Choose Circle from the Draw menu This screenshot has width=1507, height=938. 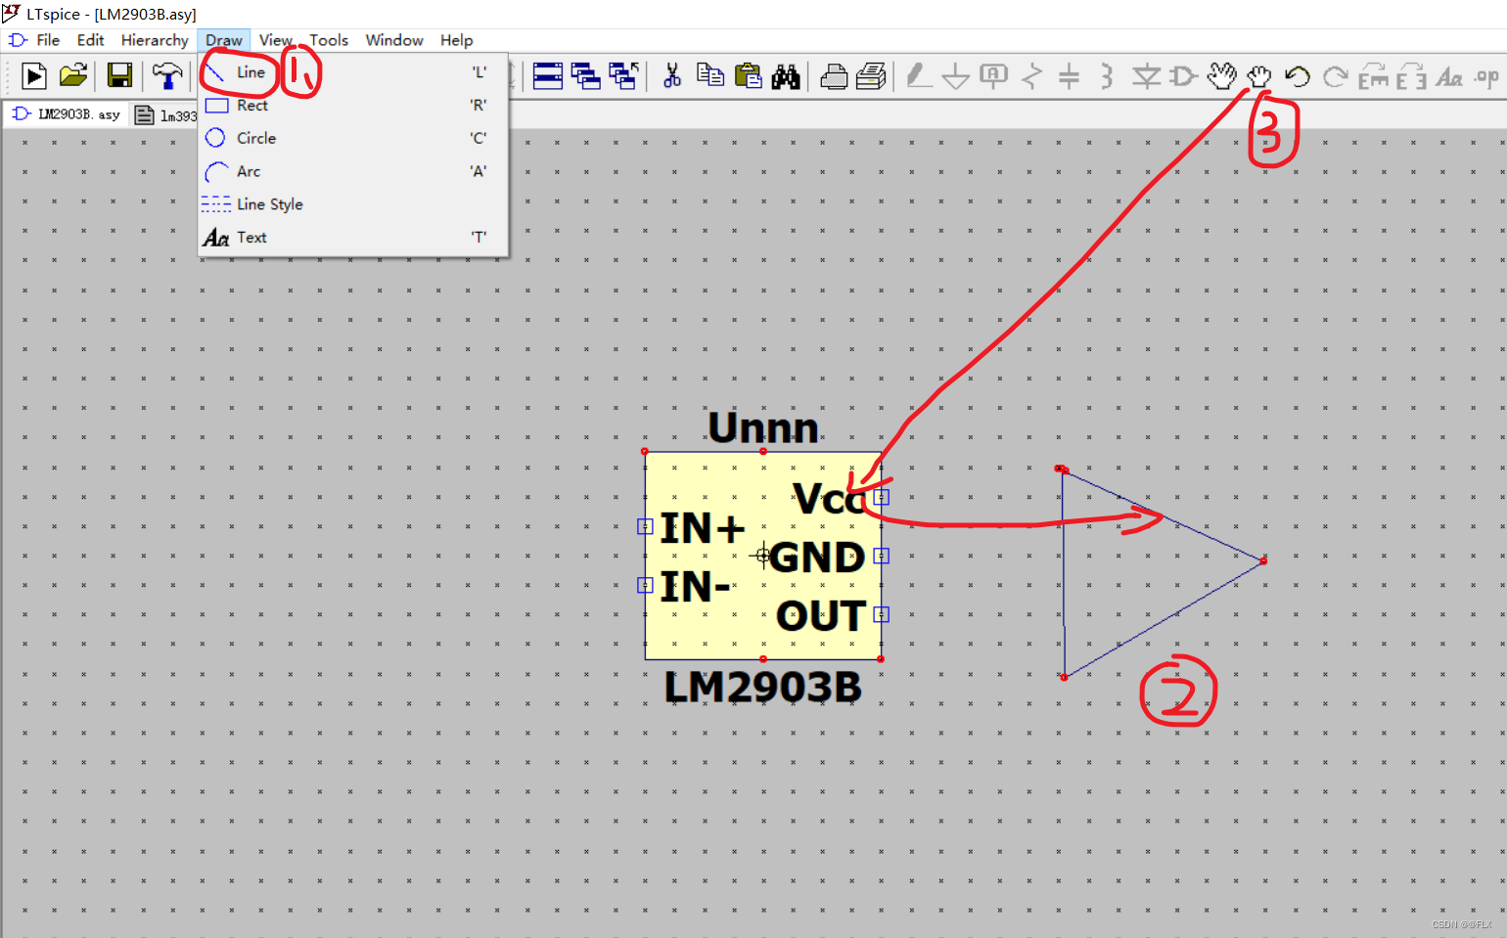pyautogui.click(x=352, y=138)
